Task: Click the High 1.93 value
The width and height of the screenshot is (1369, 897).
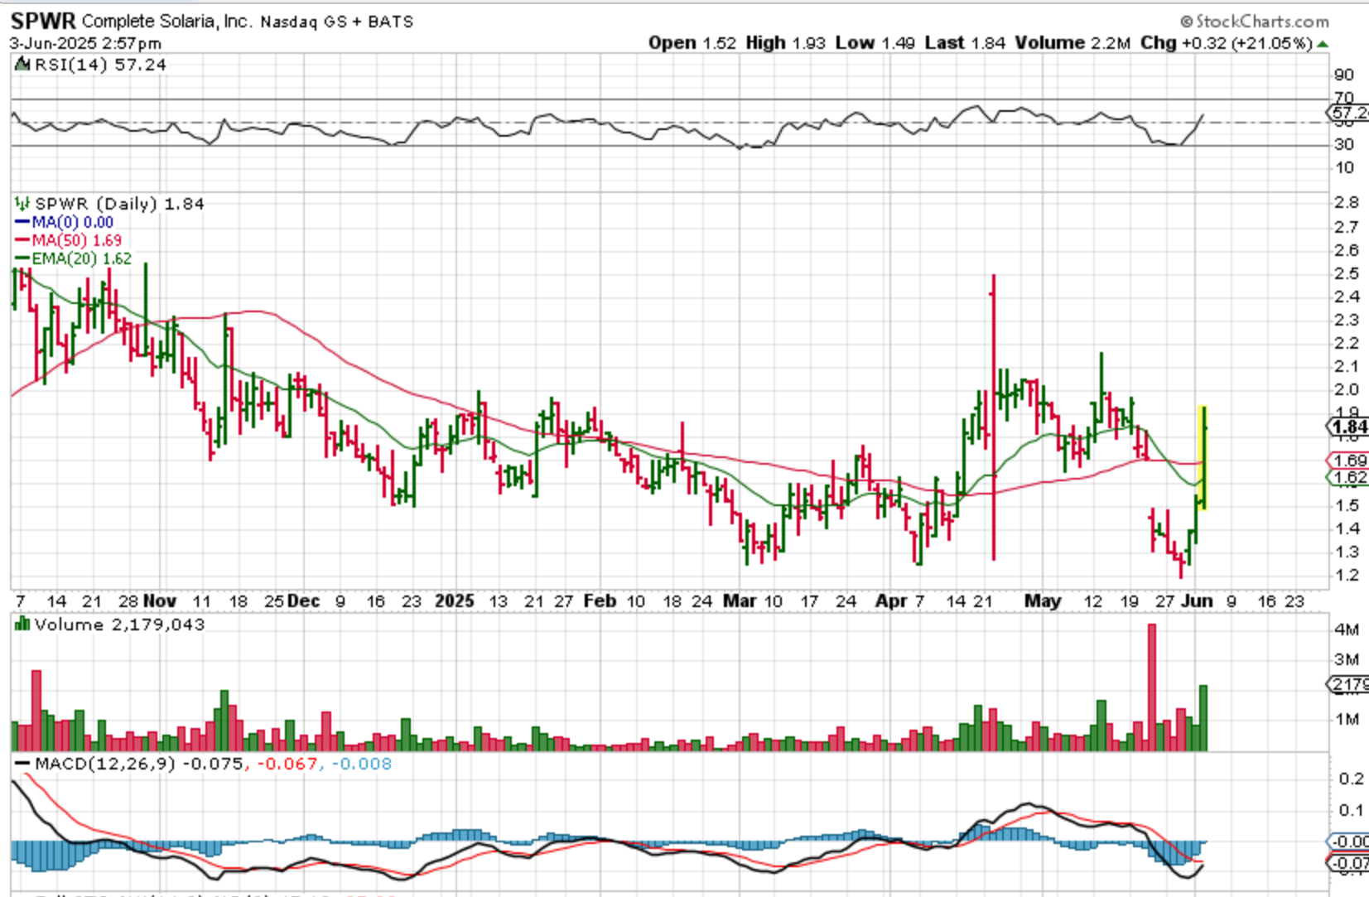Action: click(785, 43)
